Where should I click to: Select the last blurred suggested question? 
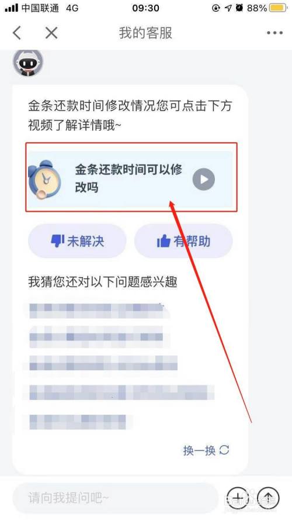78,422
